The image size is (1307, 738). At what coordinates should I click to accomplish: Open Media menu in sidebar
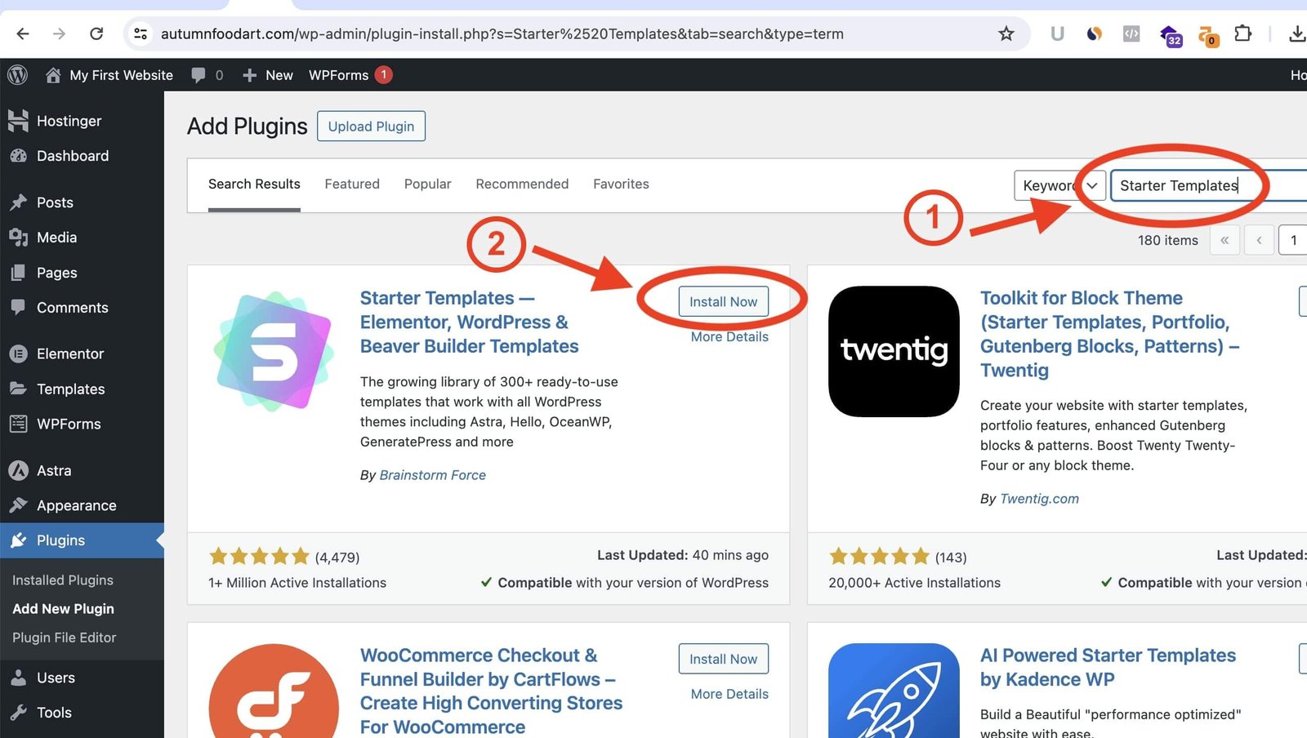coord(82,238)
